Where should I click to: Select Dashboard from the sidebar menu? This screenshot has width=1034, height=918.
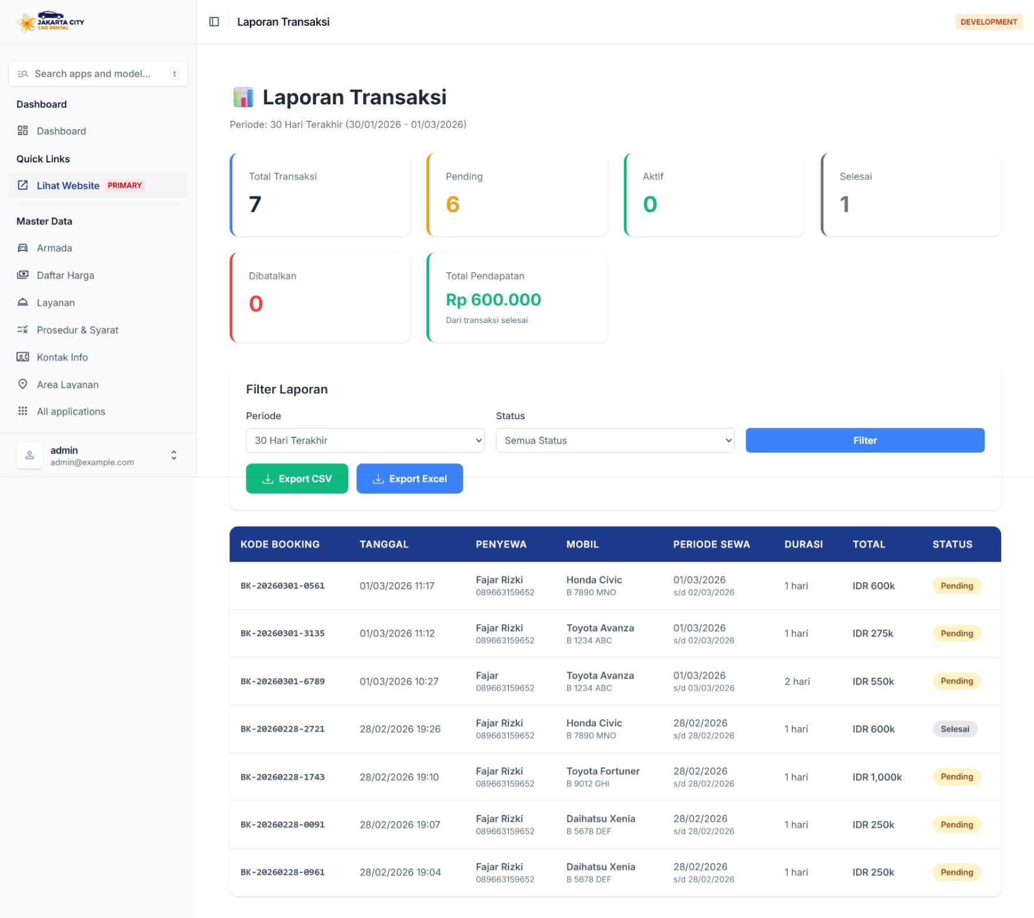point(62,131)
